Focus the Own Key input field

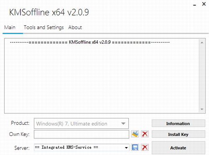pyautogui.click(x=82, y=134)
